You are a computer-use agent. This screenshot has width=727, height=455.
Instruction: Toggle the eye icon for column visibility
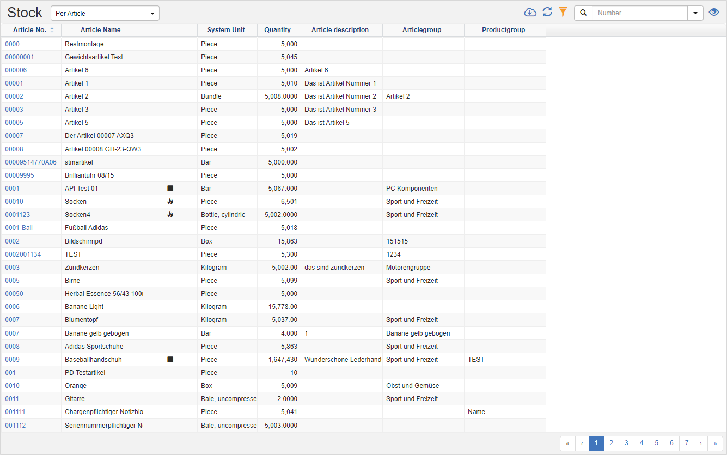pyautogui.click(x=714, y=11)
